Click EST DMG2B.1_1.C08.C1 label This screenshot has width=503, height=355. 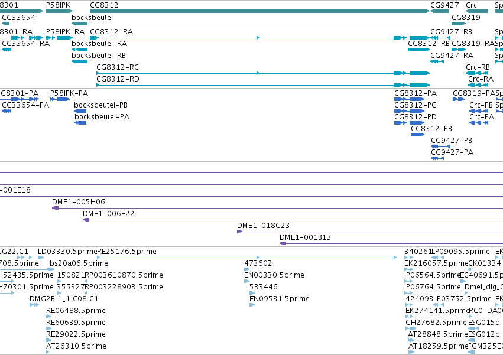click(64, 299)
